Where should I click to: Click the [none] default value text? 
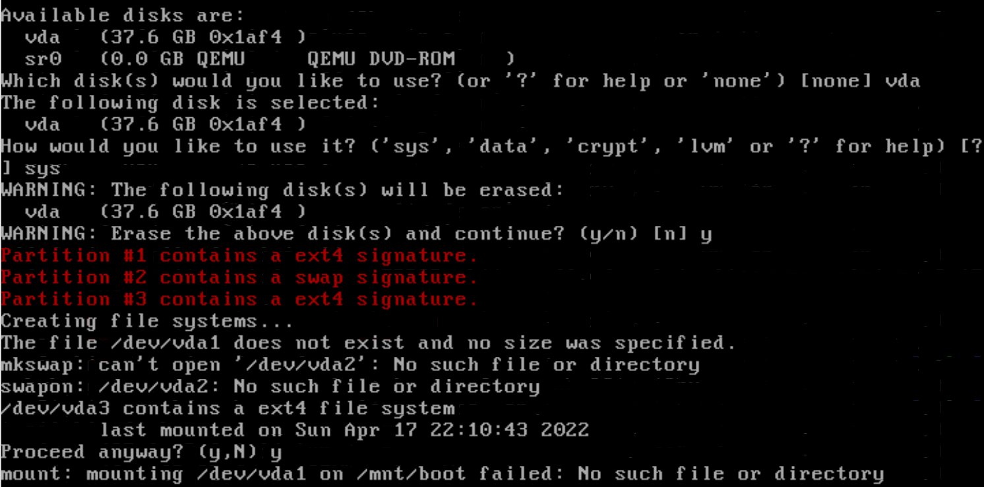pos(836,81)
